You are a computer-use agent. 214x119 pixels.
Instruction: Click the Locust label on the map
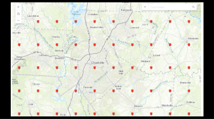(157, 55)
